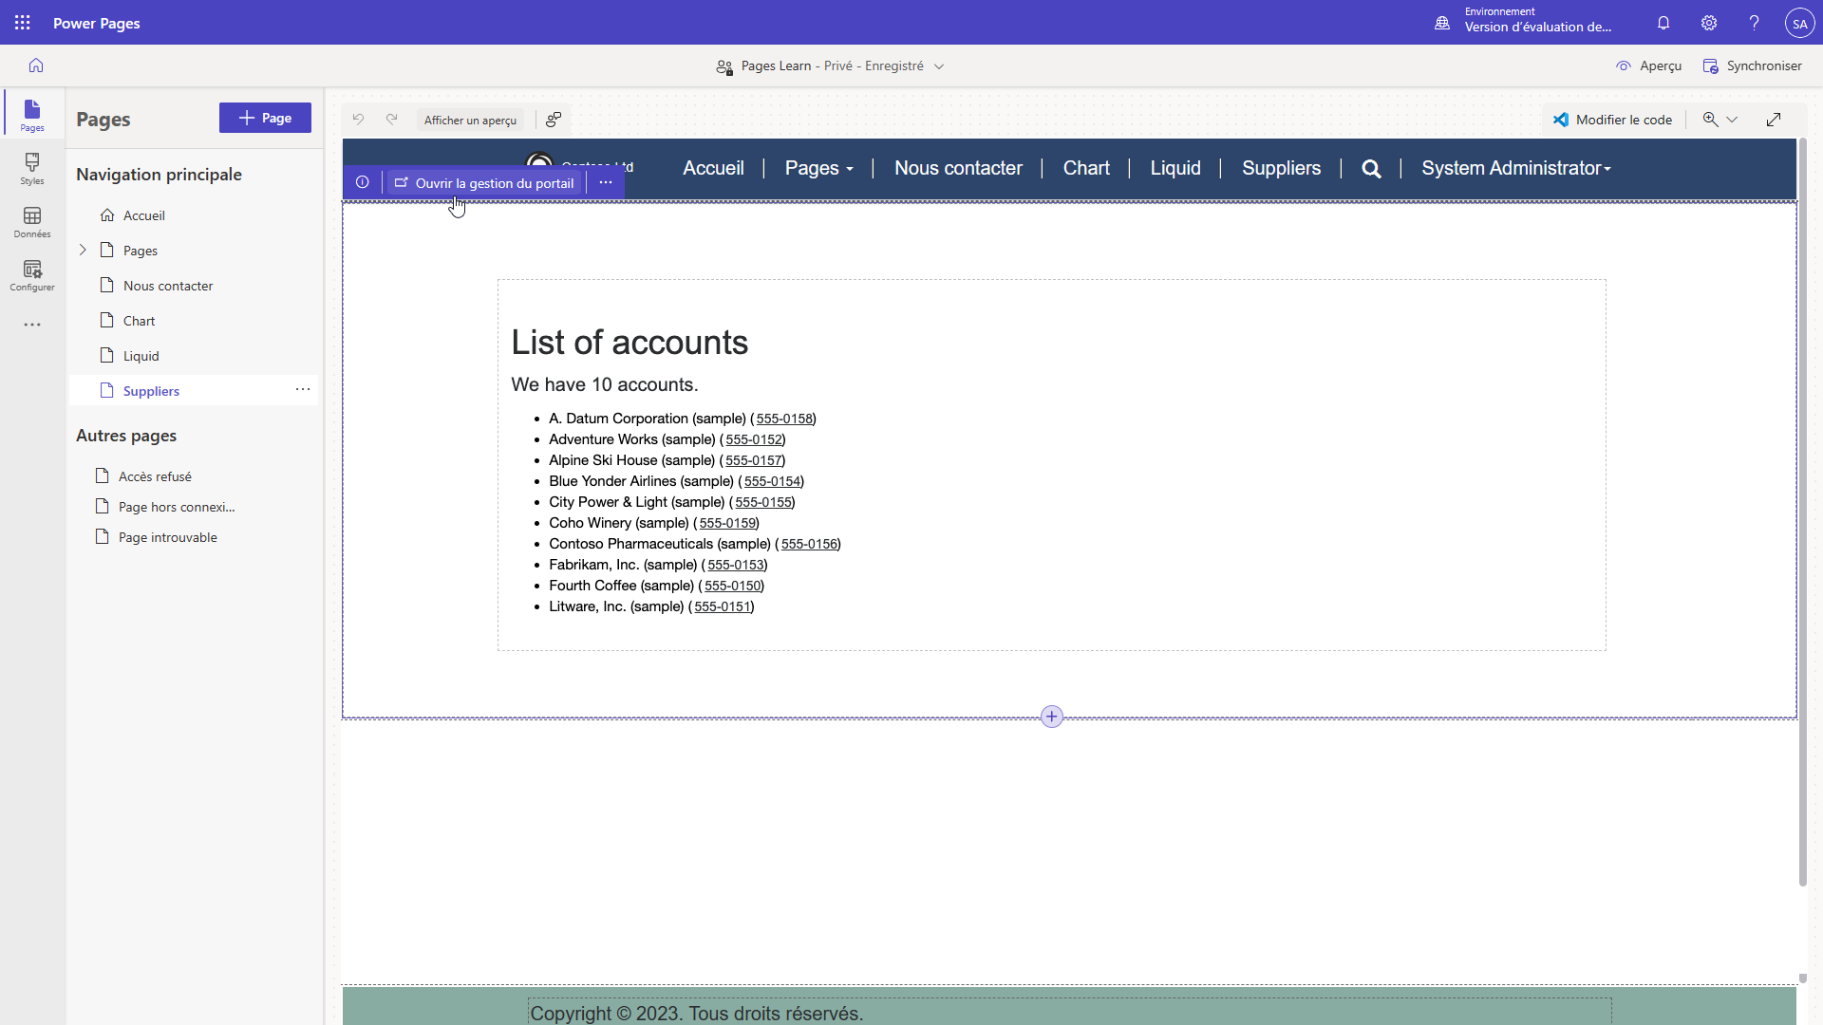Open the Styles workspace in sidebar
Image resolution: width=1823 pixels, height=1025 pixels.
coord(32,168)
